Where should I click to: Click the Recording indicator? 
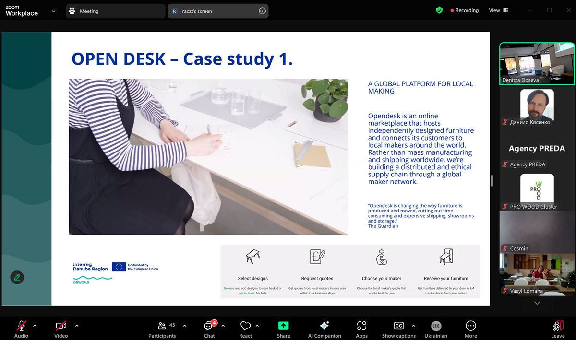pos(464,10)
